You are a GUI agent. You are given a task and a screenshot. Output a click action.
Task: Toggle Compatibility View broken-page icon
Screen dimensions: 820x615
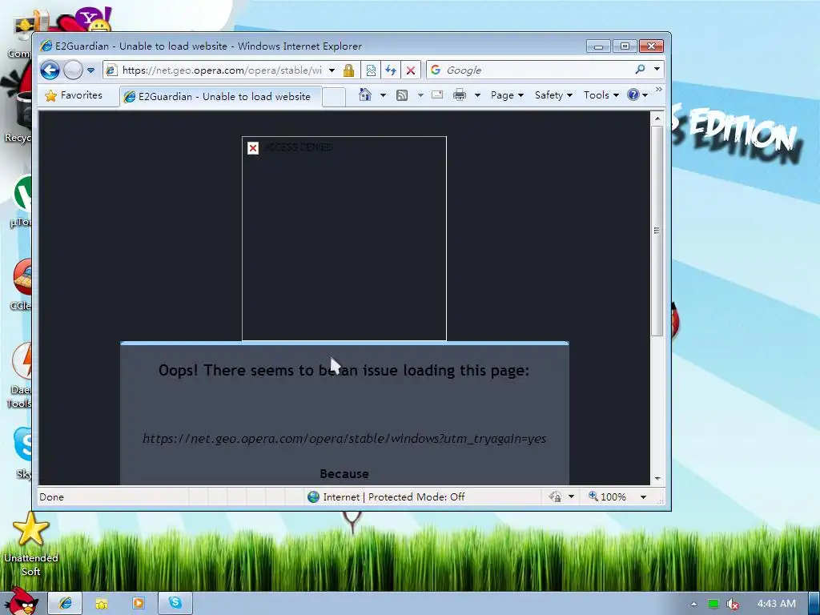tap(371, 70)
